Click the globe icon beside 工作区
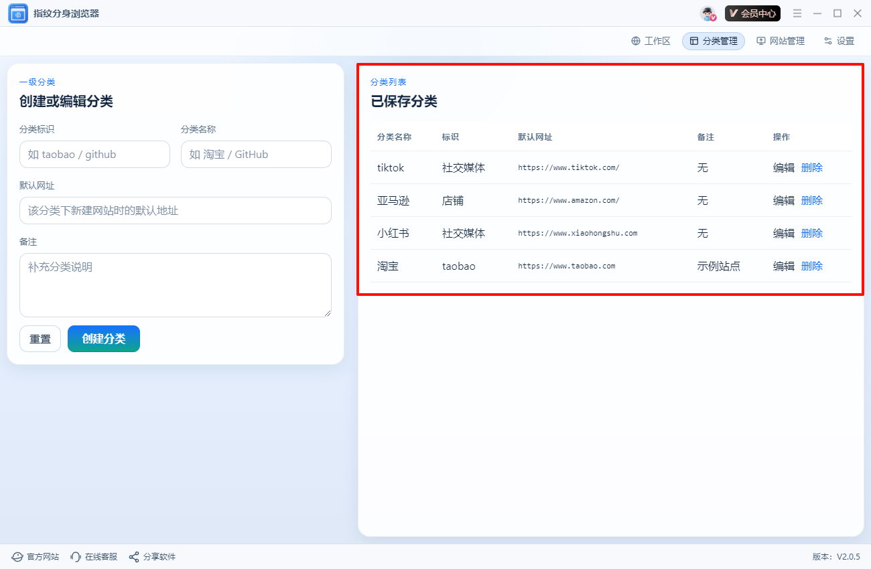Image resolution: width=871 pixels, height=569 pixels. pos(636,41)
